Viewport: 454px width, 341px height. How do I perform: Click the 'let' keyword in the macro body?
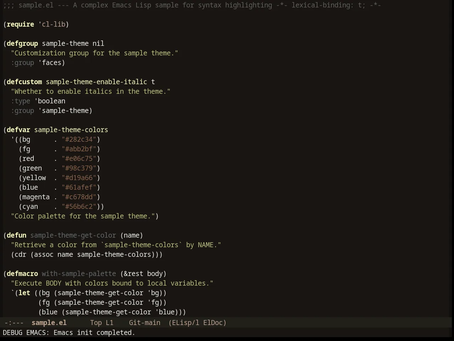pos(24,293)
